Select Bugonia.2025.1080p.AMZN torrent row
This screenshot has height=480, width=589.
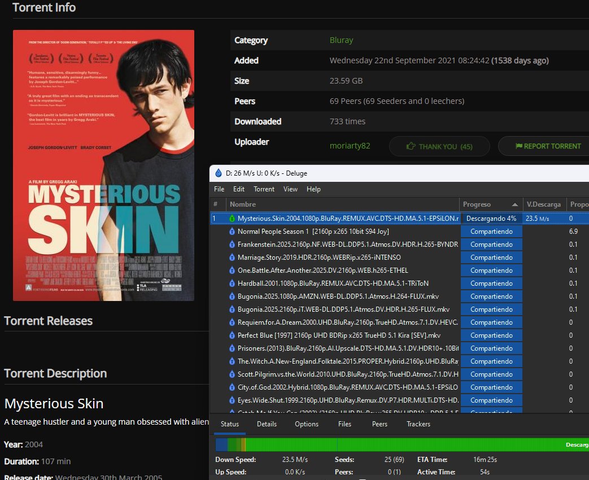coord(399,296)
